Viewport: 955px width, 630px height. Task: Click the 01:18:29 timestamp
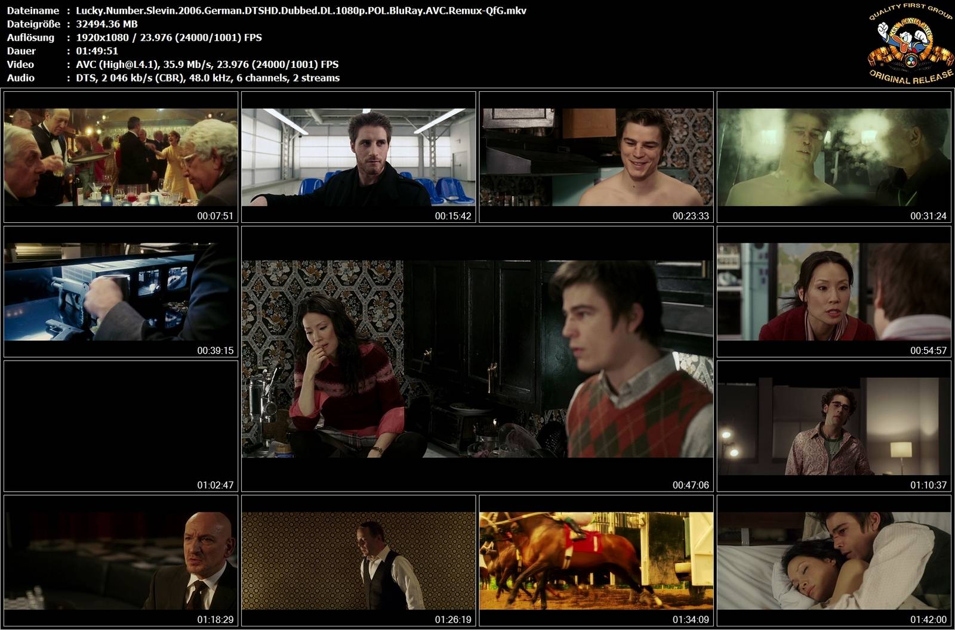point(215,620)
